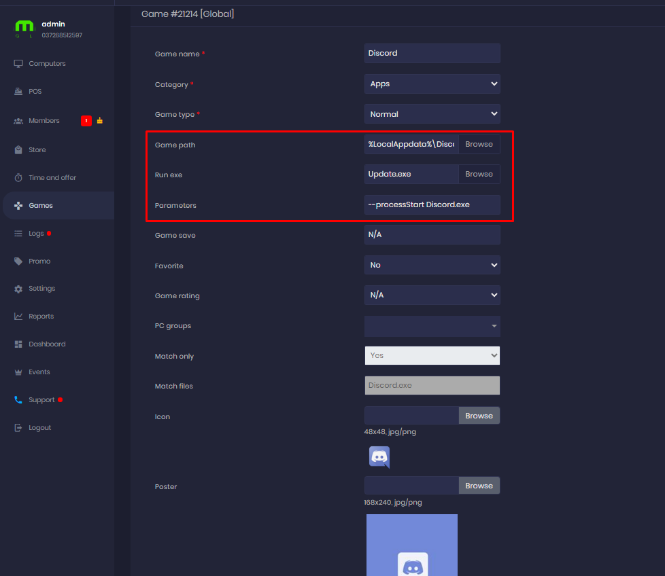Click the Game #21214 [Global] heading
665x576 pixels.
pyautogui.click(x=188, y=14)
